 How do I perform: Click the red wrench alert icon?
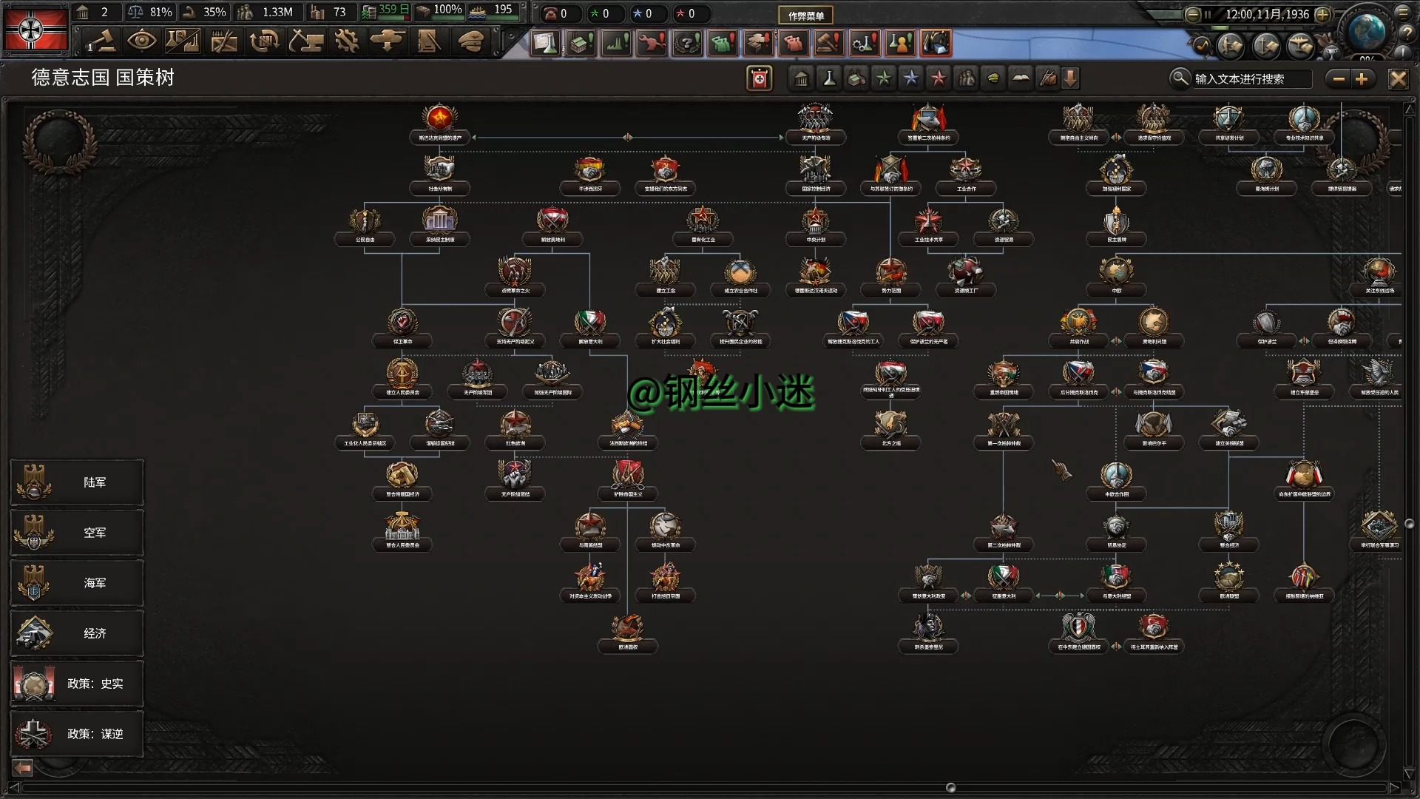point(652,43)
